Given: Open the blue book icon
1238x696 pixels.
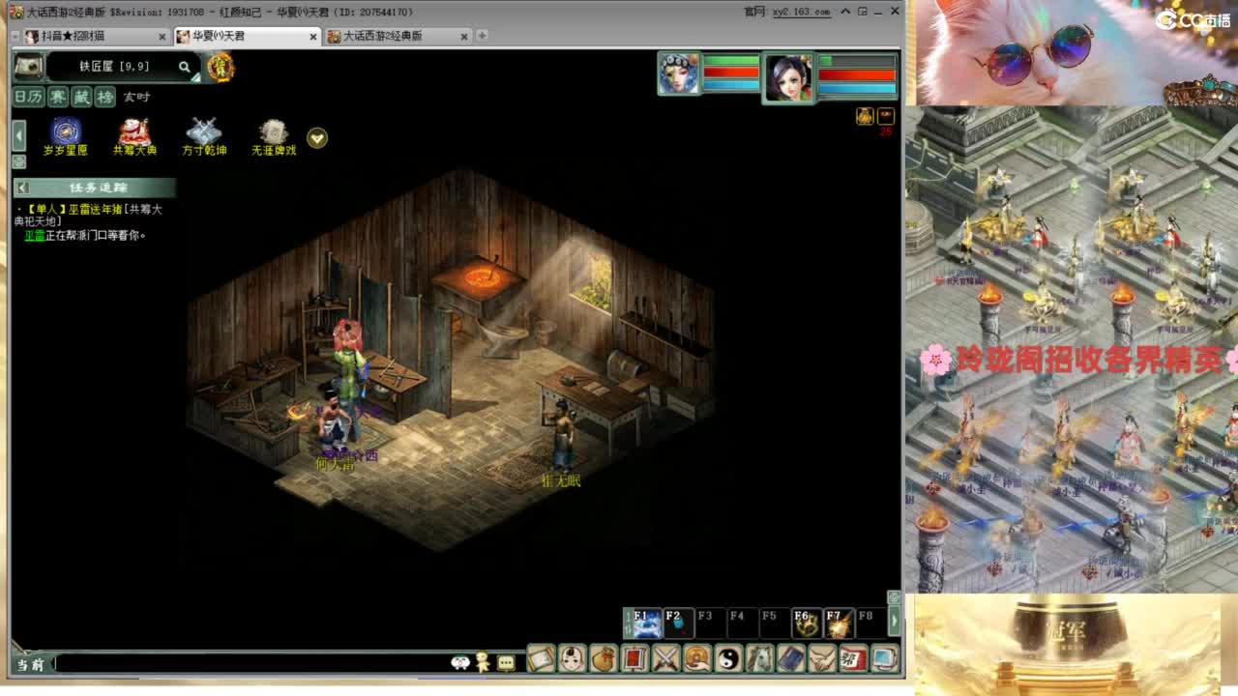Looking at the screenshot, I should 791,658.
